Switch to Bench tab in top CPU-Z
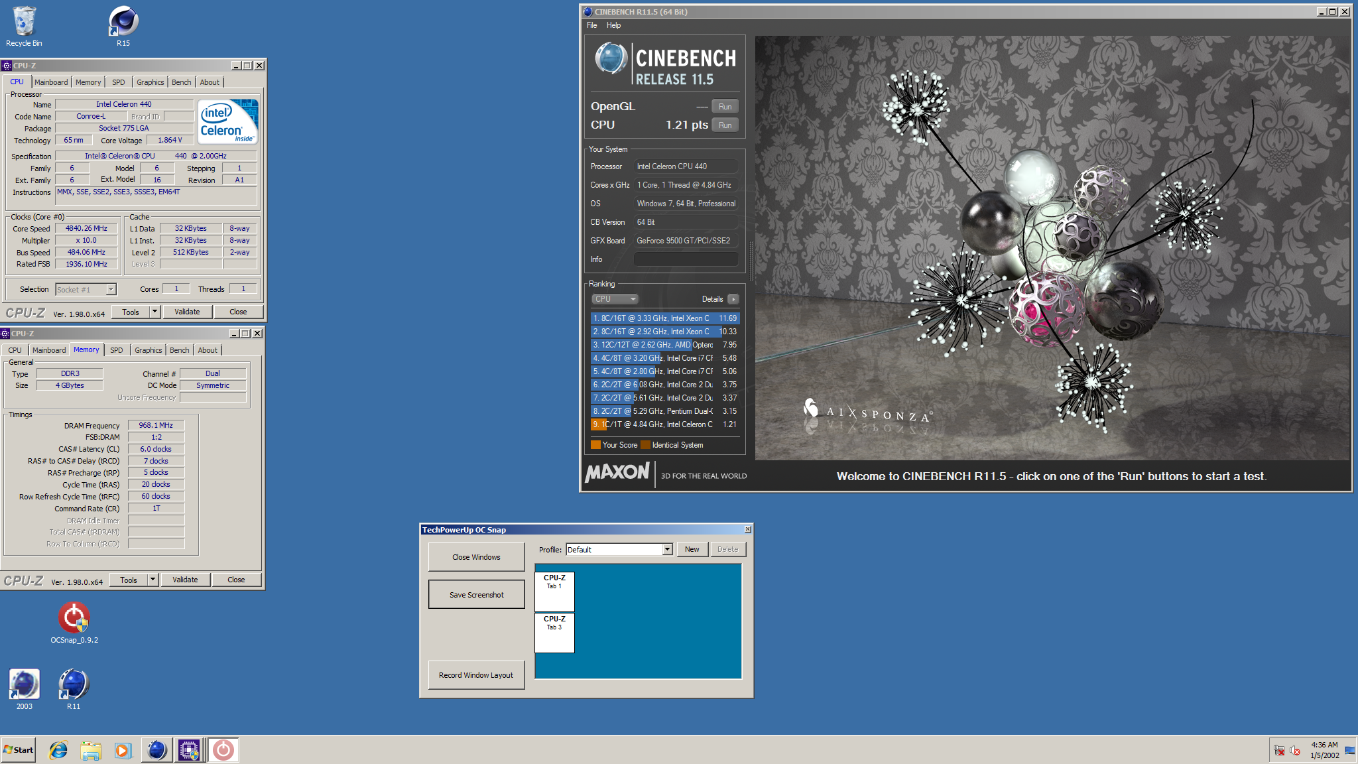Image resolution: width=1358 pixels, height=764 pixels. point(181,82)
